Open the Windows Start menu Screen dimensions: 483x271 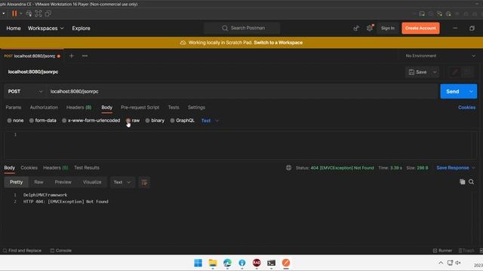click(198, 263)
